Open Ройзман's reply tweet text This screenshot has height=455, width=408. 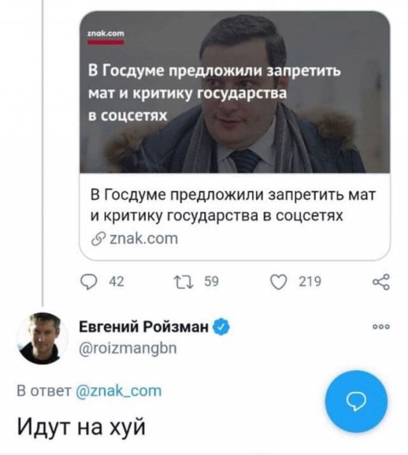coord(83,423)
